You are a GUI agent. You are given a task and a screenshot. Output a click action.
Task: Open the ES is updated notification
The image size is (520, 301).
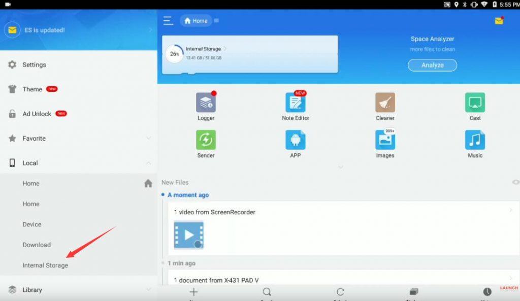click(x=79, y=30)
